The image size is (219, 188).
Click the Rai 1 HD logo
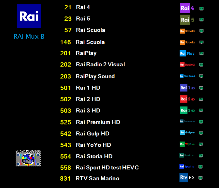click(187, 88)
